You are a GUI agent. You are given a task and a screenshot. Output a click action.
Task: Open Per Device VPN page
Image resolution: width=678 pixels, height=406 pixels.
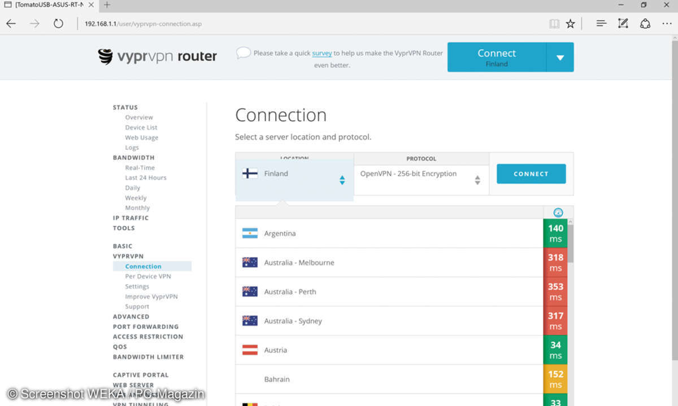pyautogui.click(x=148, y=276)
